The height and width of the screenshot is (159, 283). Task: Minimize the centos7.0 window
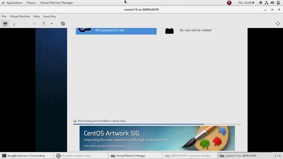pyautogui.click(x=265, y=10)
